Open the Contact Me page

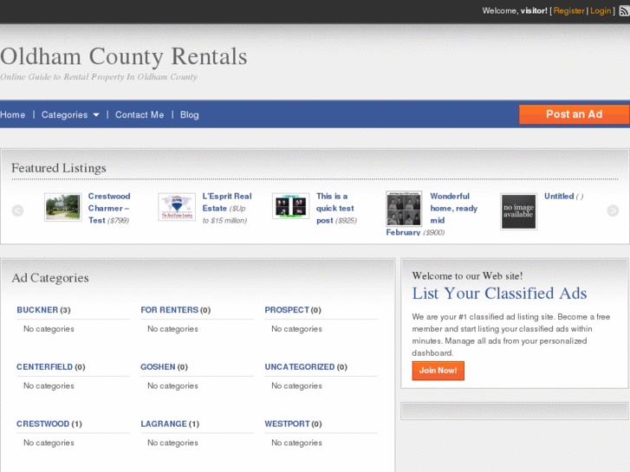point(140,115)
